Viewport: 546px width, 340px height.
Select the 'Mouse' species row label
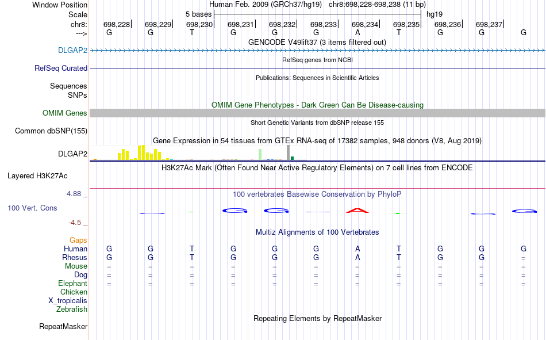[x=76, y=266]
